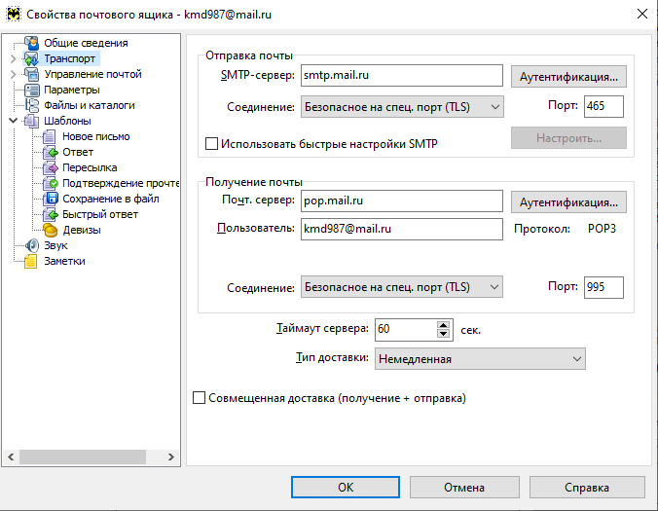The image size is (658, 511).
Task: Close the mailbox properties dialog
Action: [x=642, y=14]
